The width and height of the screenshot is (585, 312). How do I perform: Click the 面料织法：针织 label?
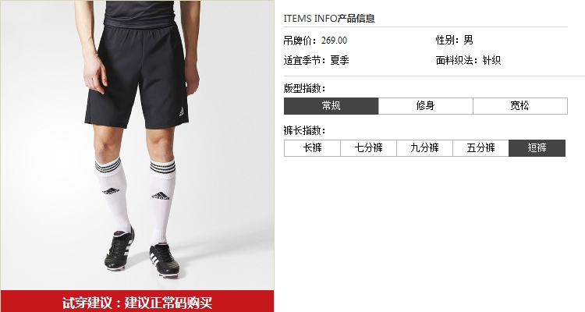point(468,60)
